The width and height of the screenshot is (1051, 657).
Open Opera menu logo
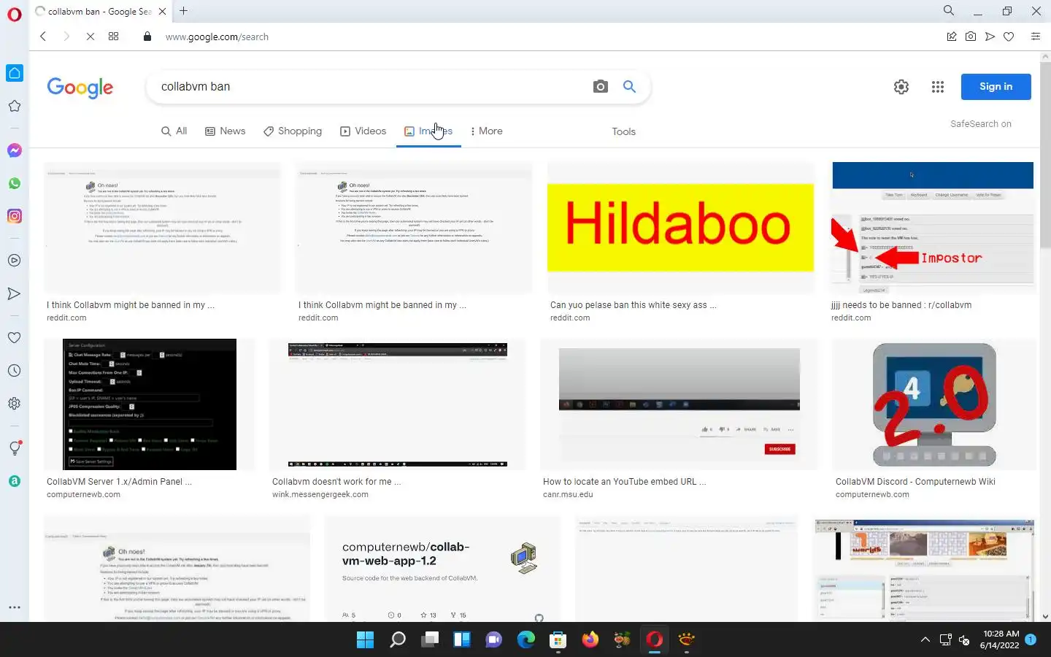point(14,15)
